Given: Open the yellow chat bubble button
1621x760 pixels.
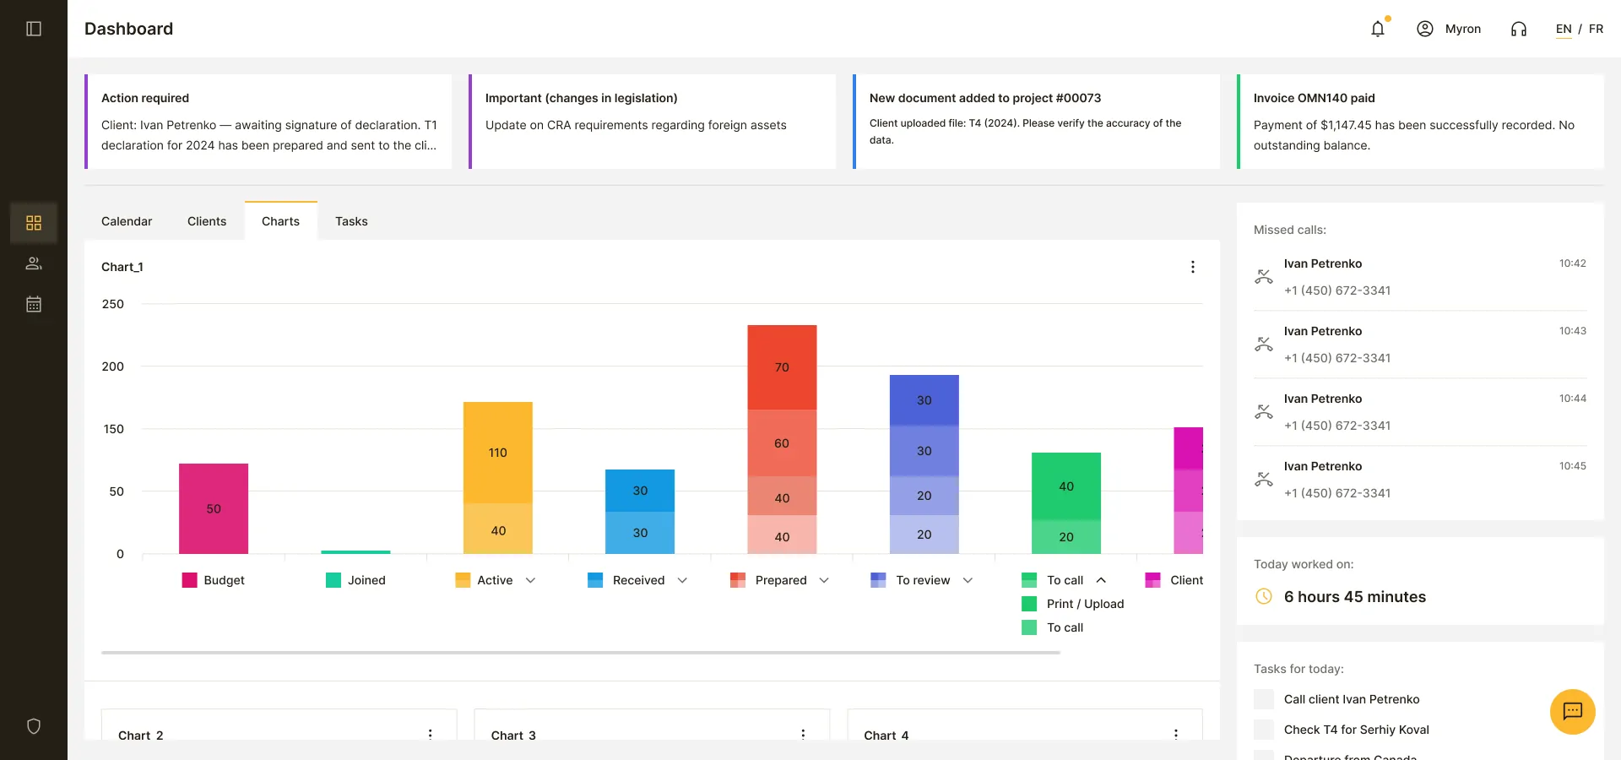Looking at the screenshot, I should [1572, 711].
